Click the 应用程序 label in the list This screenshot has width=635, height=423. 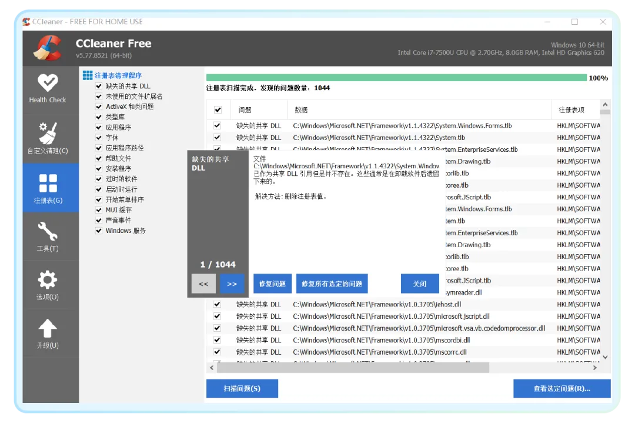118,127
